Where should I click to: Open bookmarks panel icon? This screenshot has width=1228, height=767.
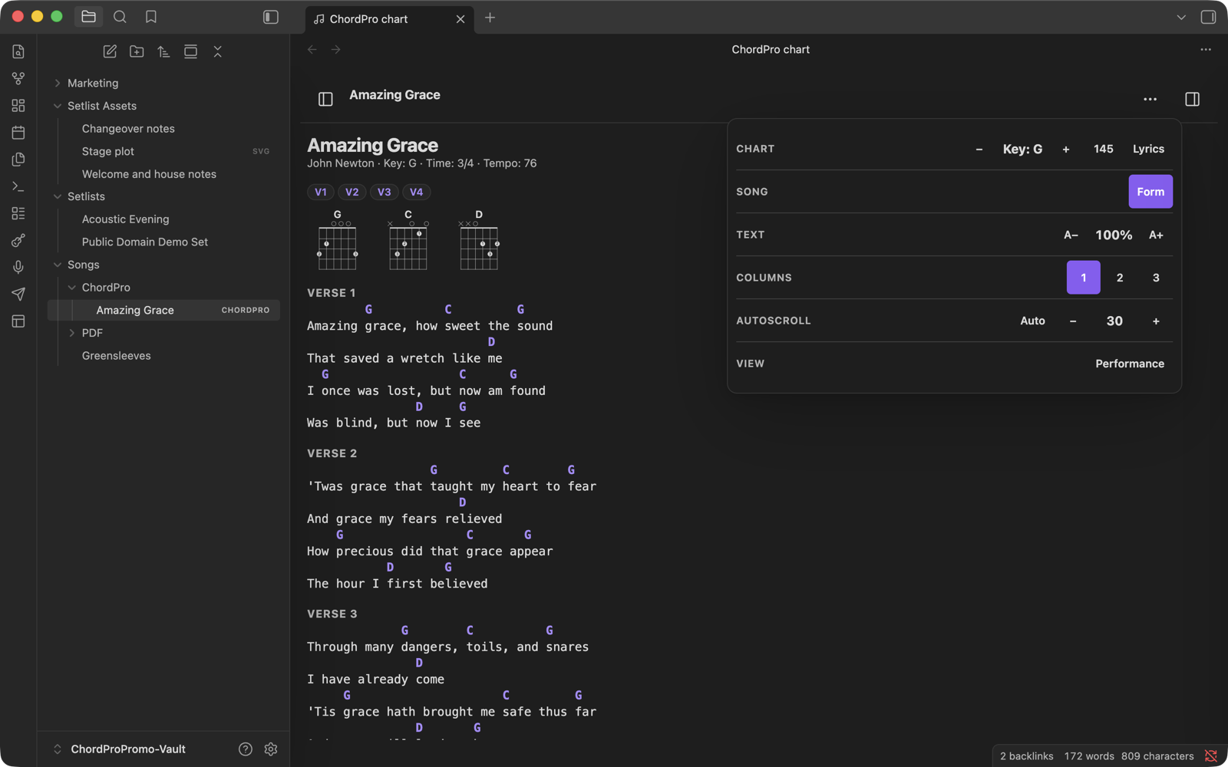click(151, 17)
